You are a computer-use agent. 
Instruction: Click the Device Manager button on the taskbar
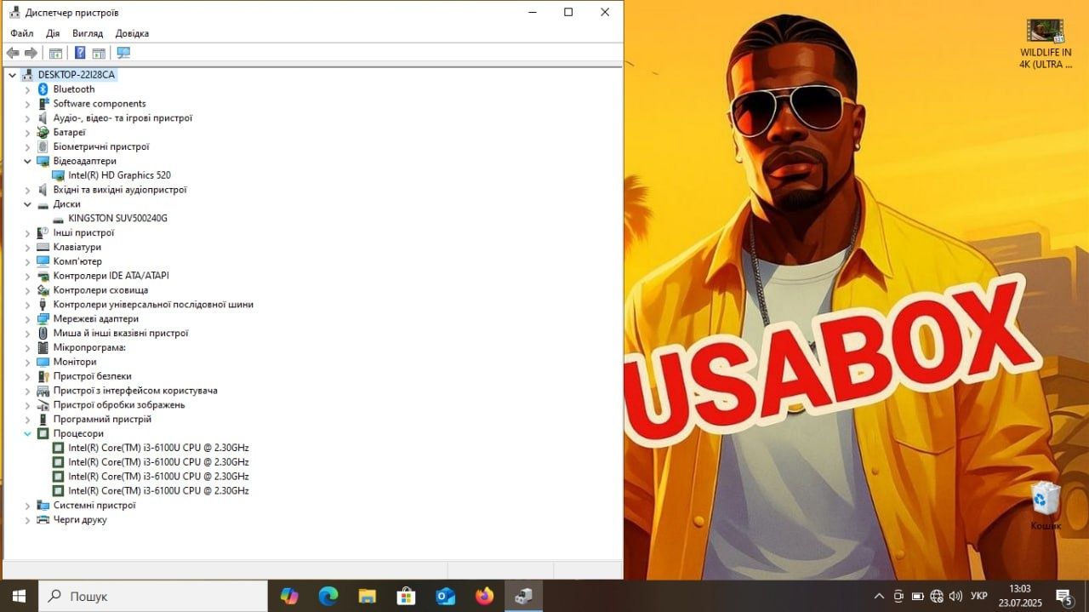tap(524, 596)
